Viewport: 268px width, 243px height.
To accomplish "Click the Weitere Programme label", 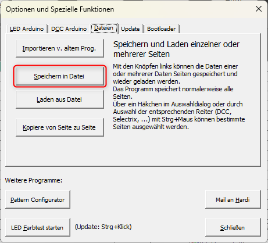I will (34, 180).
